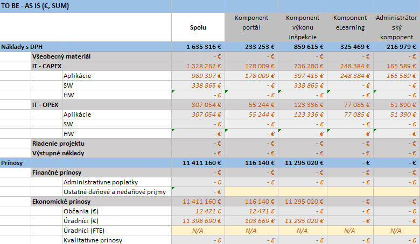Click the 'Komponent výkonu inšpekcie' header

pos(303,27)
